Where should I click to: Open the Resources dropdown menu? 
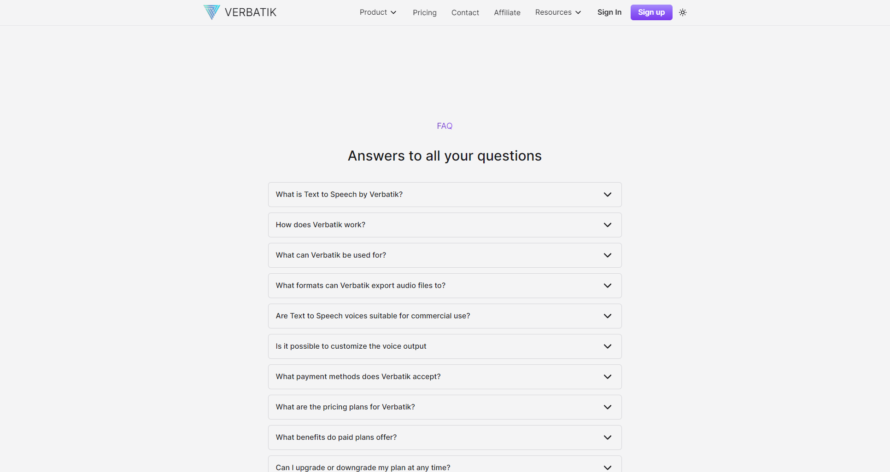tap(558, 12)
